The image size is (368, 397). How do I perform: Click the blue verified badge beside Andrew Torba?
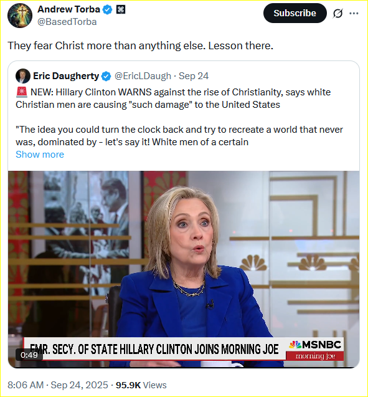pyautogui.click(x=108, y=10)
